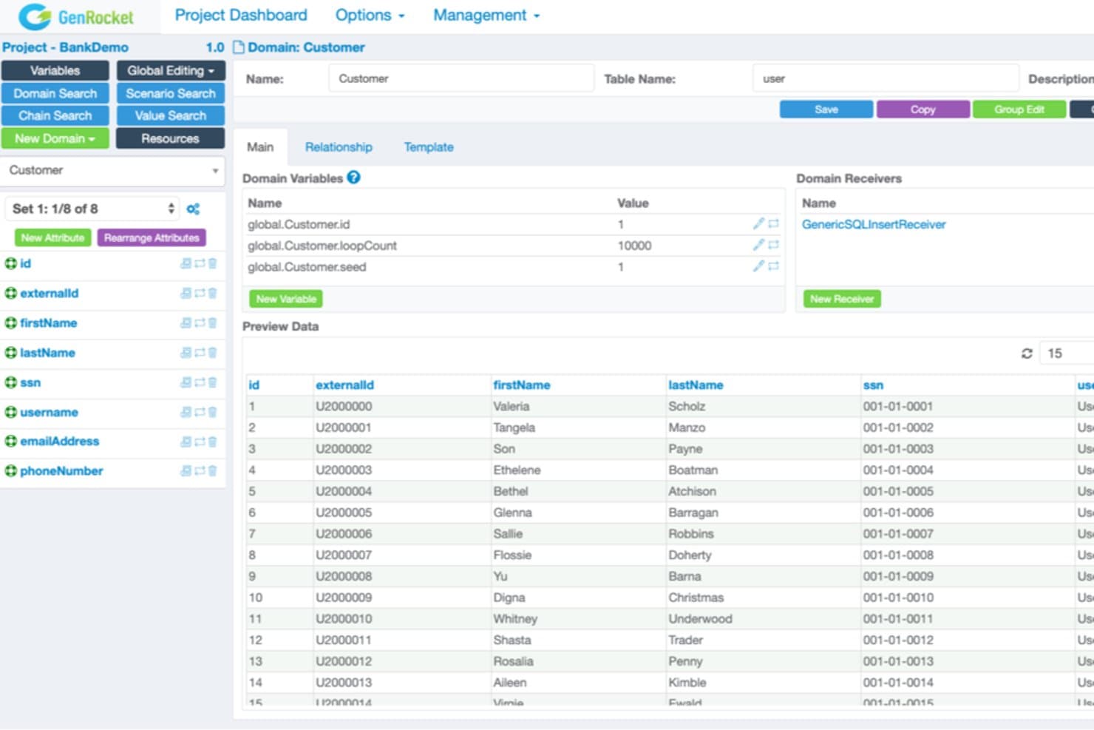Image resolution: width=1094 pixels, height=730 pixels.
Task: Expand the Global Editing dropdown
Action: tap(171, 70)
